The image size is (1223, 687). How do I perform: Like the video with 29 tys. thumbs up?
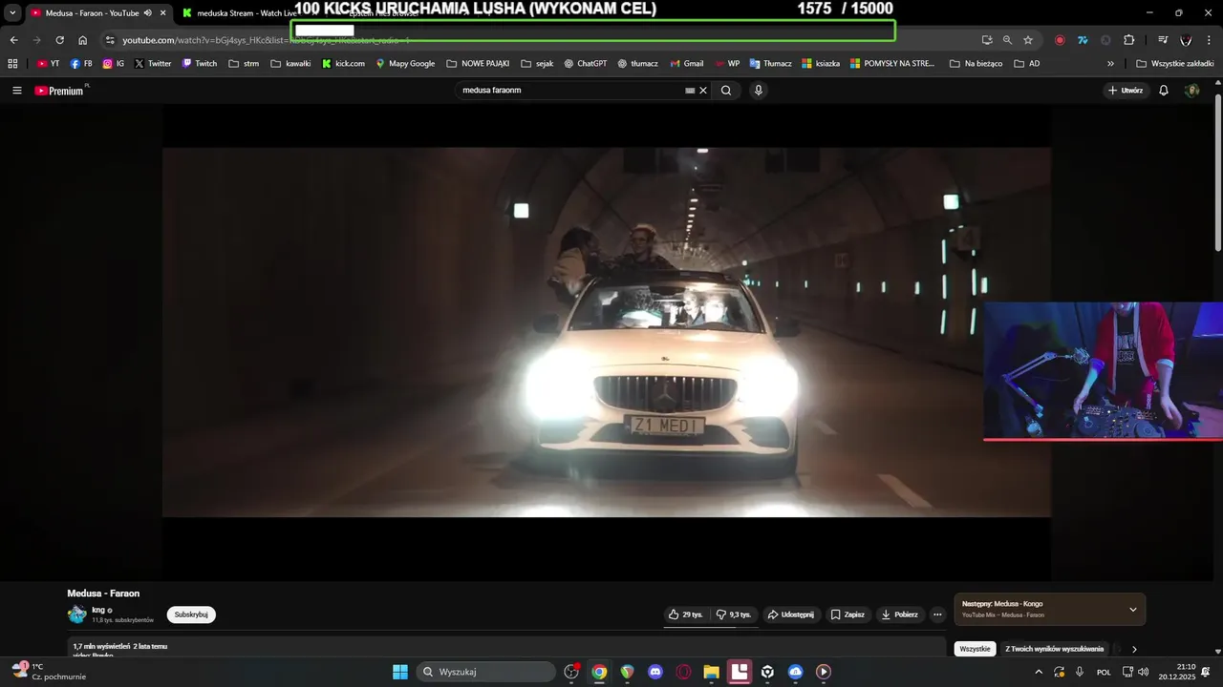pos(686,614)
